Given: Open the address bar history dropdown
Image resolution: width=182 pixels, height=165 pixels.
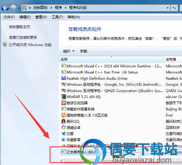Looking at the screenshot, I should (167, 8).
